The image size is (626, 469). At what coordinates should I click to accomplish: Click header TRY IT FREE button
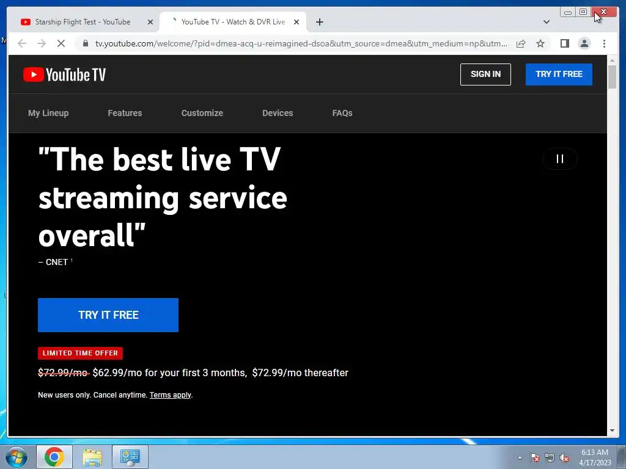click(x=559, y=74)
